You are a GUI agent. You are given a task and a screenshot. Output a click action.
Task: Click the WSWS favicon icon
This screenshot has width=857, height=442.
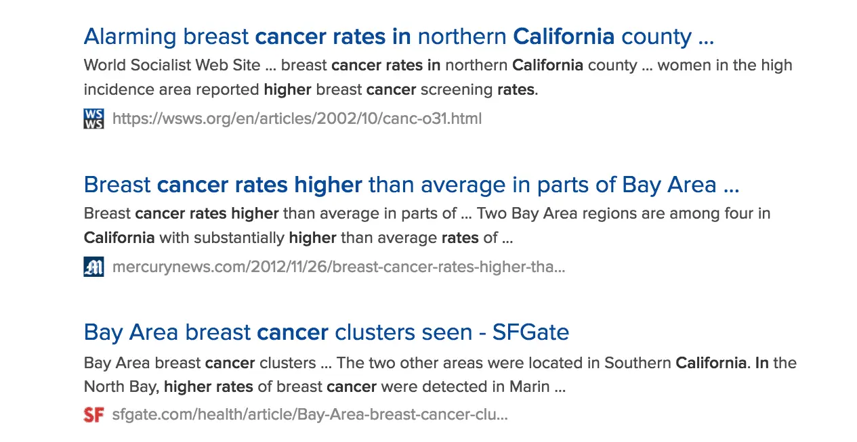(x=93, y=119)
